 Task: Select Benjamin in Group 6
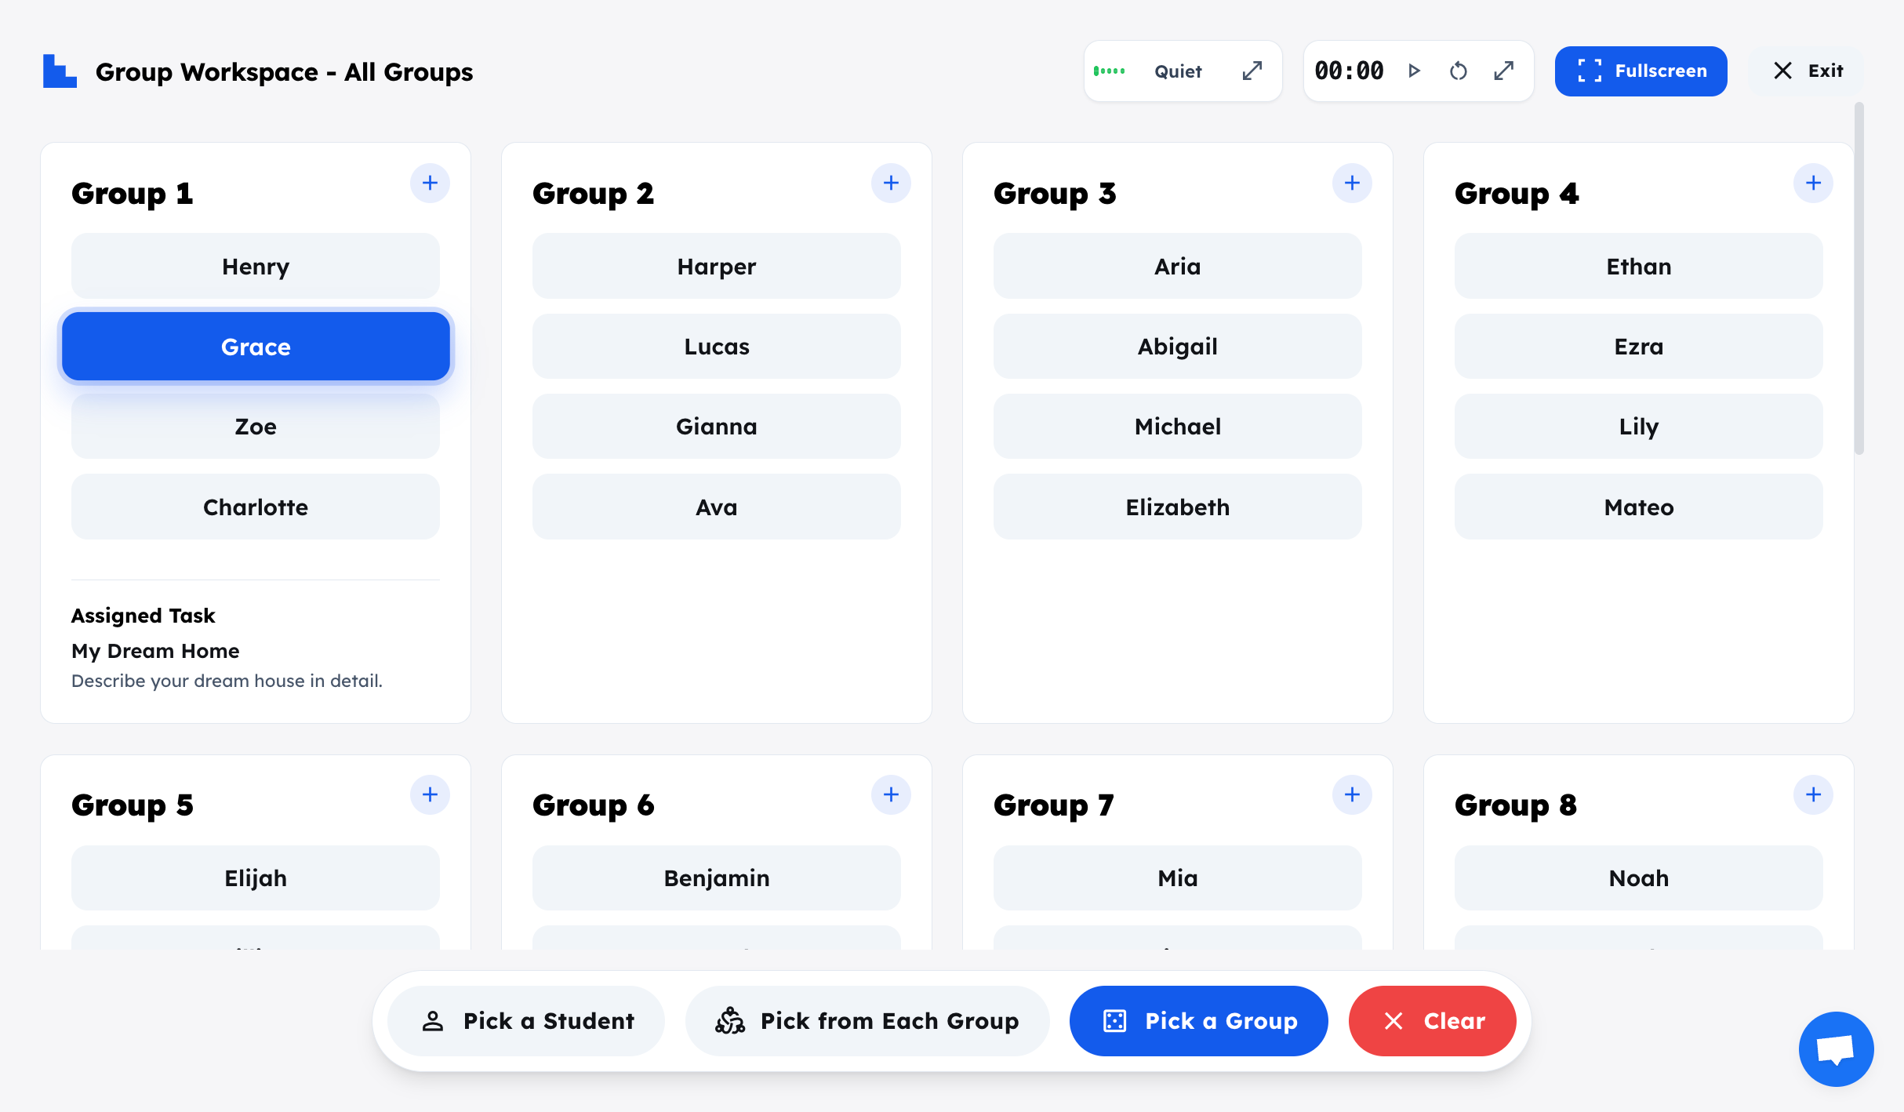tap(716, 878)
